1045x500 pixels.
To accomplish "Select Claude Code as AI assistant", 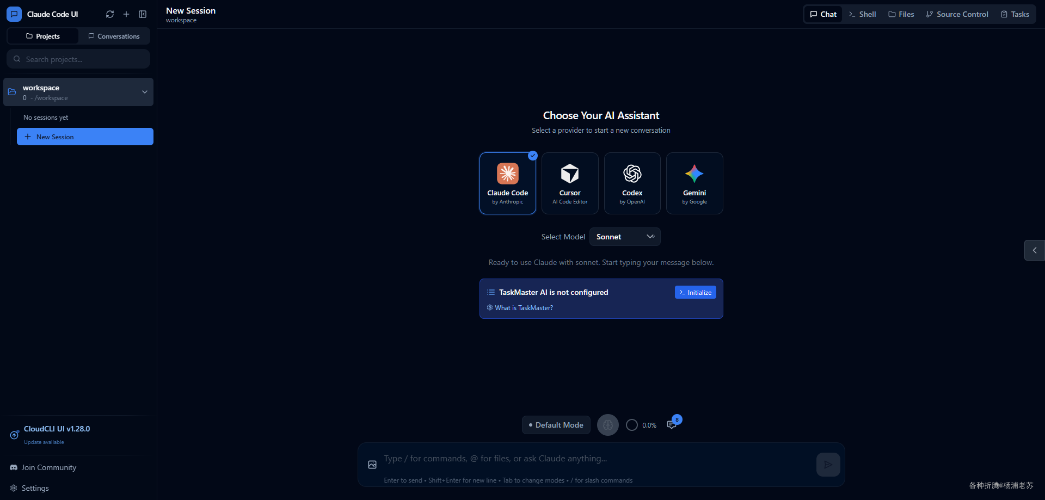I will [x=508, y=183].
